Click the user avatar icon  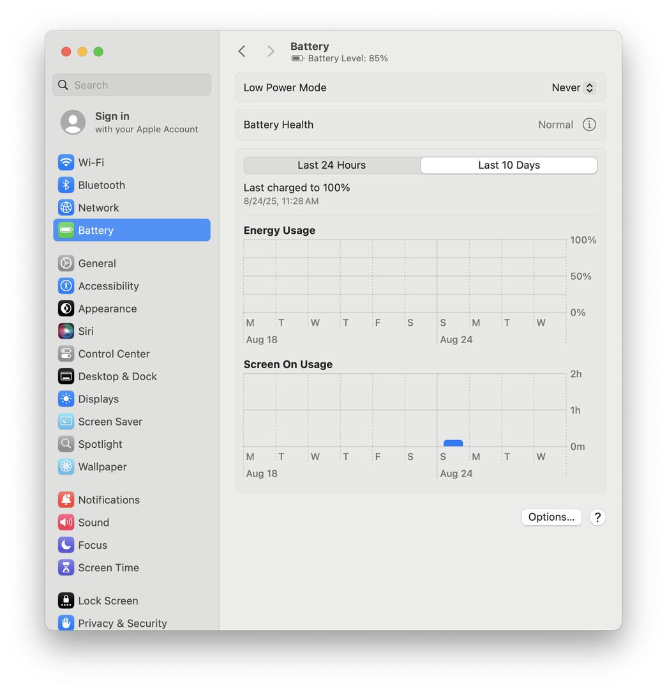click(73, 122)
